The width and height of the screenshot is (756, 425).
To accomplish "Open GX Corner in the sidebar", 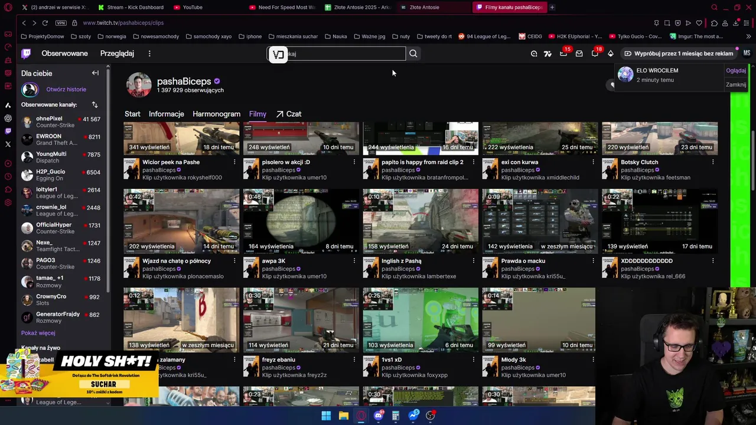I will point(8,34).
